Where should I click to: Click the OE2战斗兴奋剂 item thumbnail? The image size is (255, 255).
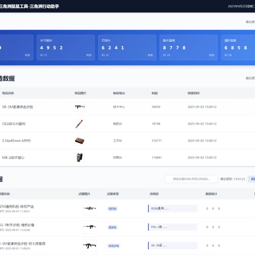pyautogui.click(x=79, y=124)
